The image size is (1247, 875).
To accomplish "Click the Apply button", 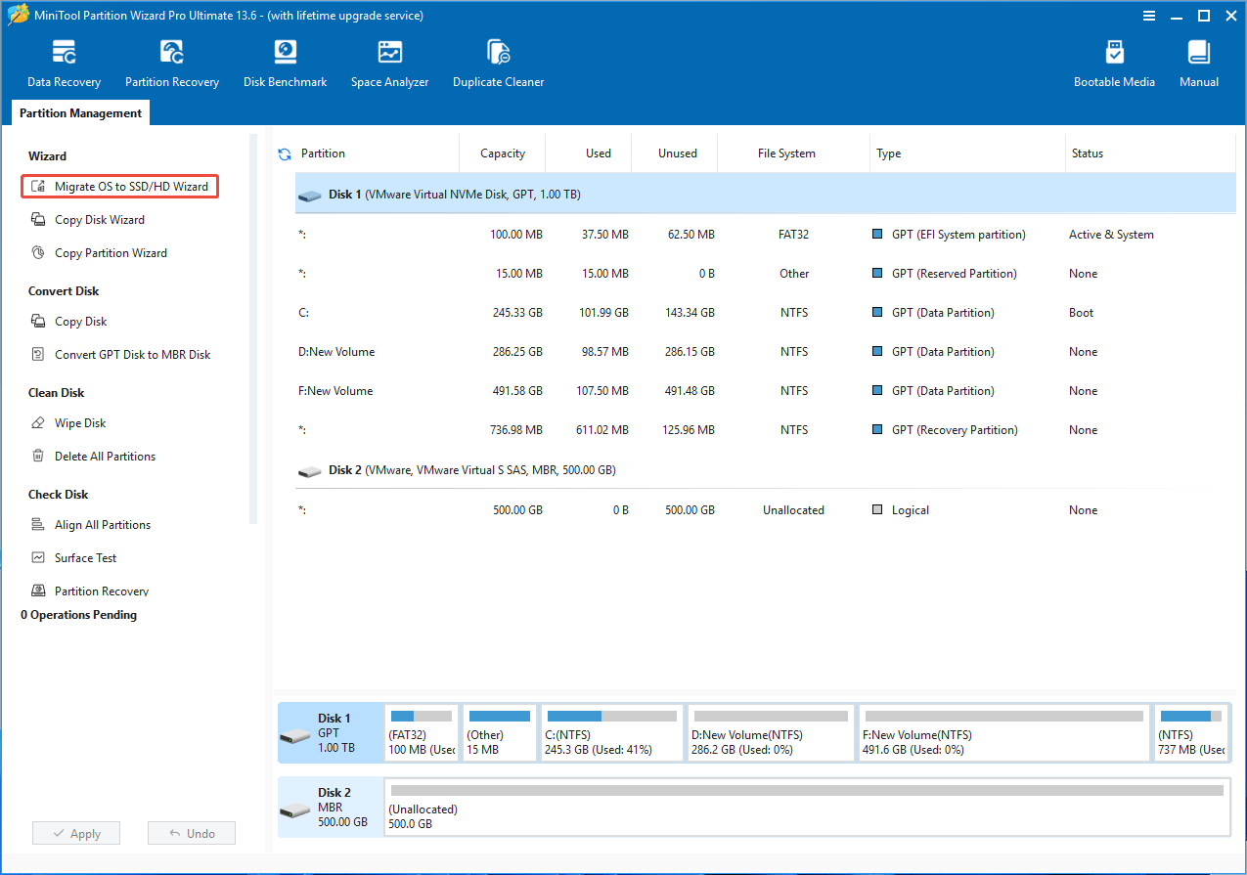I will point(76,833).
